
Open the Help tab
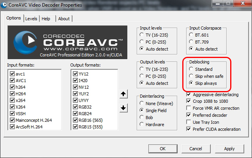coord(46,19)
